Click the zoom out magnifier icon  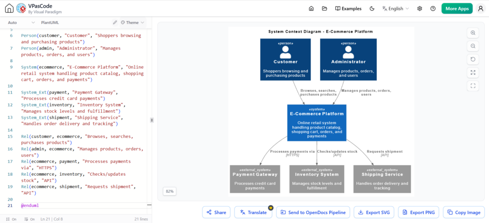tap(473, 46)
